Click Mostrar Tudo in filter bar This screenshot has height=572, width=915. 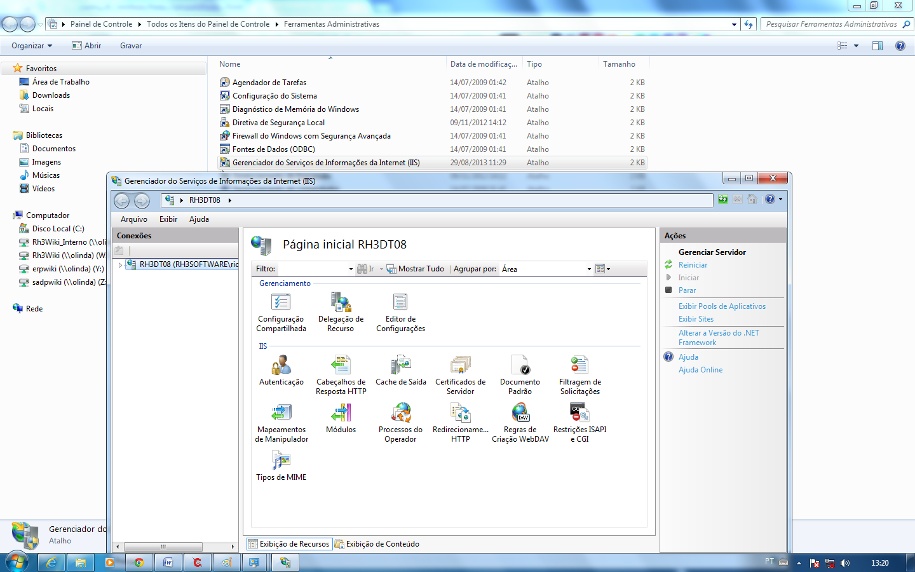pyautogui.click(x=416, y=269)
